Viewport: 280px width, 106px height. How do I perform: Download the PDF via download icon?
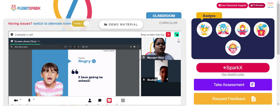pos(131,47)
